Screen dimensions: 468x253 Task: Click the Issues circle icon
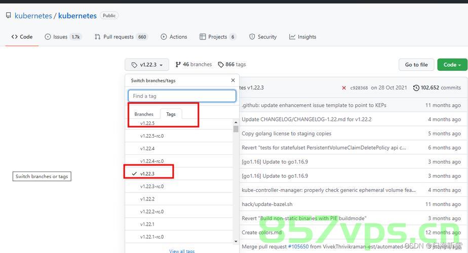pos(48,37)
